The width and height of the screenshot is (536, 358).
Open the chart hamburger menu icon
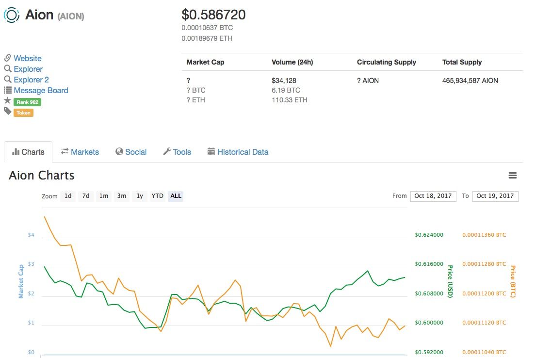click(512, 176)
